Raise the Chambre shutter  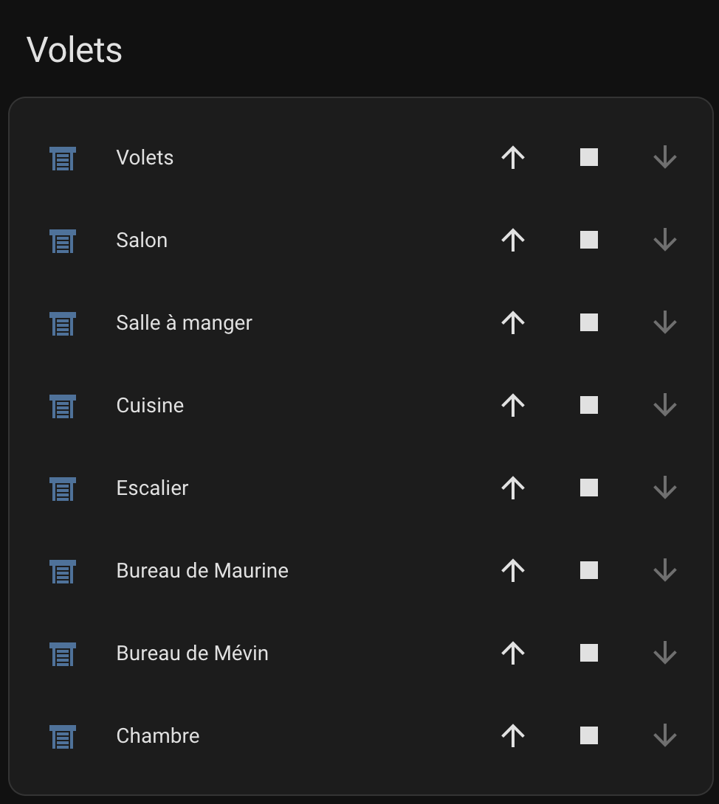(x=513, y=735)
